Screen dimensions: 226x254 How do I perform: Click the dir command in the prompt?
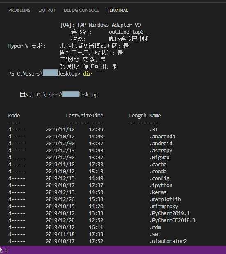88,74
